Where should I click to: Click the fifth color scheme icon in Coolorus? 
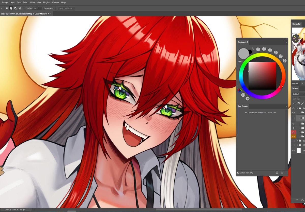point(280,56)
